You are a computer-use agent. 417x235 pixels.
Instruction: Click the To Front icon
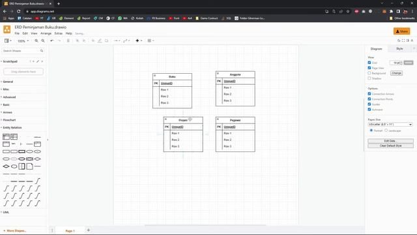point(78,40)
